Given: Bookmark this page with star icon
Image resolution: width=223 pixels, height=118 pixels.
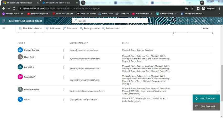Looking at the screenshot, I should [192, 9].
